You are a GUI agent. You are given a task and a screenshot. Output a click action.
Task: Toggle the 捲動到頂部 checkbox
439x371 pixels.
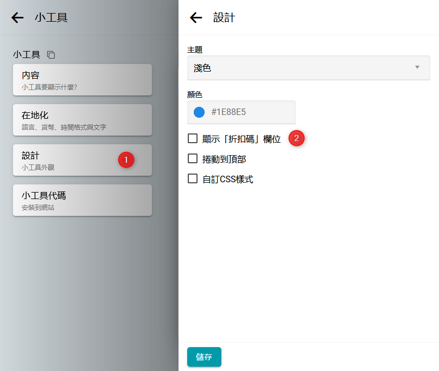click(x=193, y=158)
